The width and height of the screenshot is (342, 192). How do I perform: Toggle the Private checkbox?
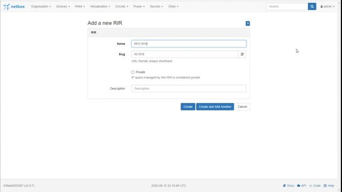click(x=133, y=72)
